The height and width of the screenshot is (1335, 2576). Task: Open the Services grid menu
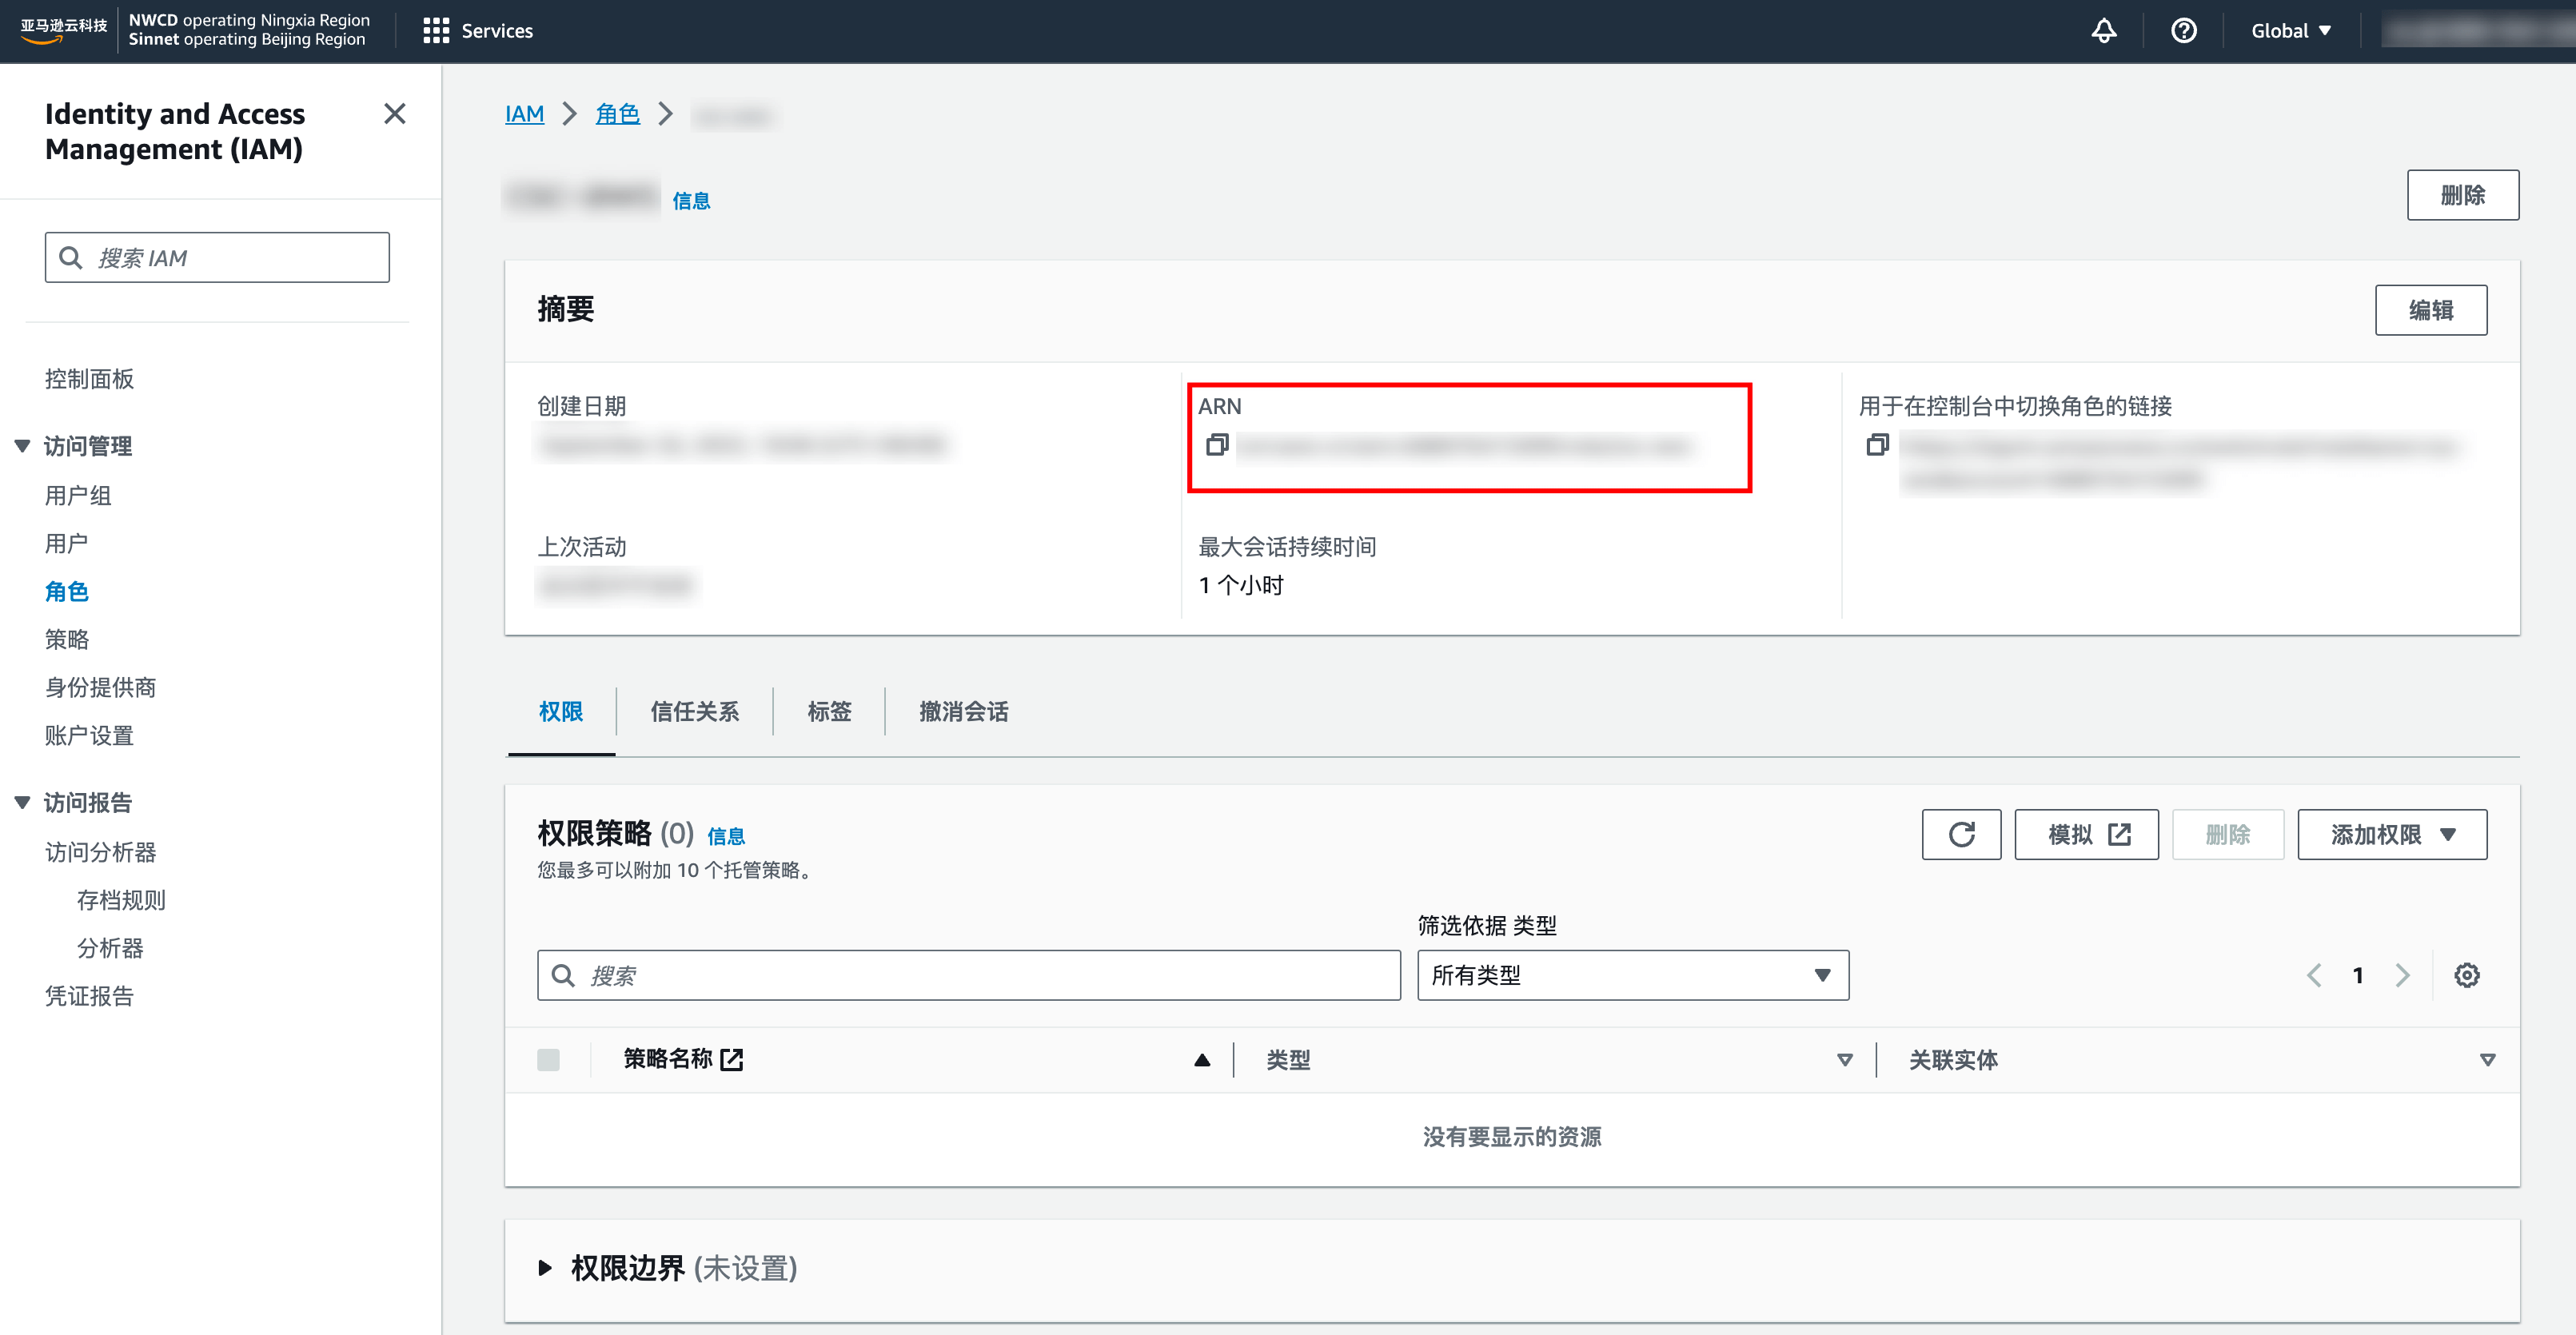click(x=477, y=31)
